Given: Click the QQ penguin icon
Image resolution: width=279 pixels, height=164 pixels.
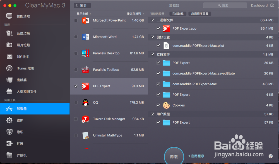Looking at the screenshot, I should coord(85,102).
